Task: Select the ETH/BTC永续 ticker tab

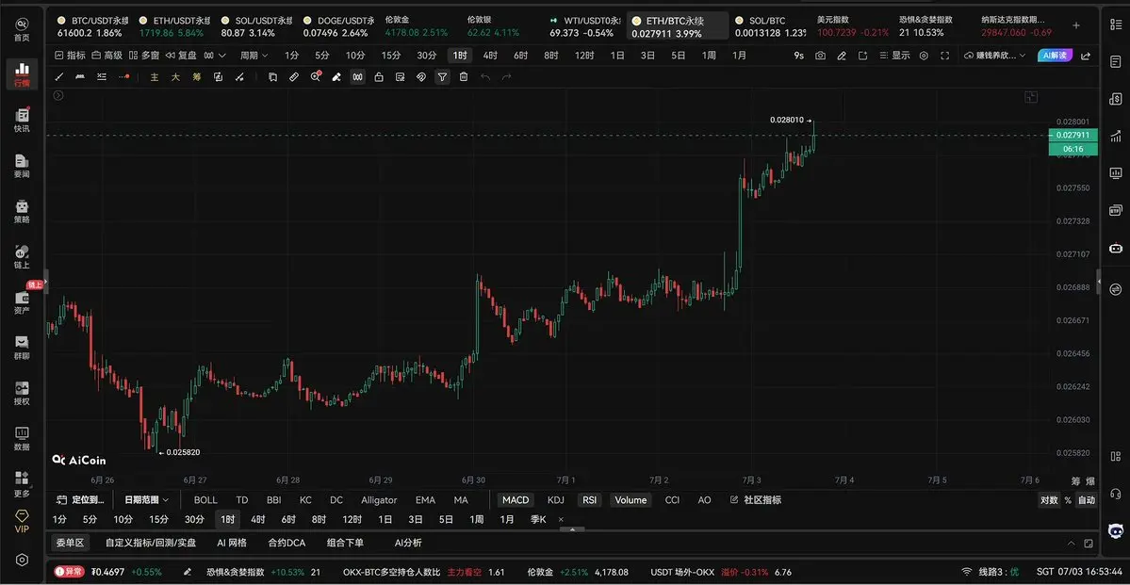Action: click(x=678, y=27)
